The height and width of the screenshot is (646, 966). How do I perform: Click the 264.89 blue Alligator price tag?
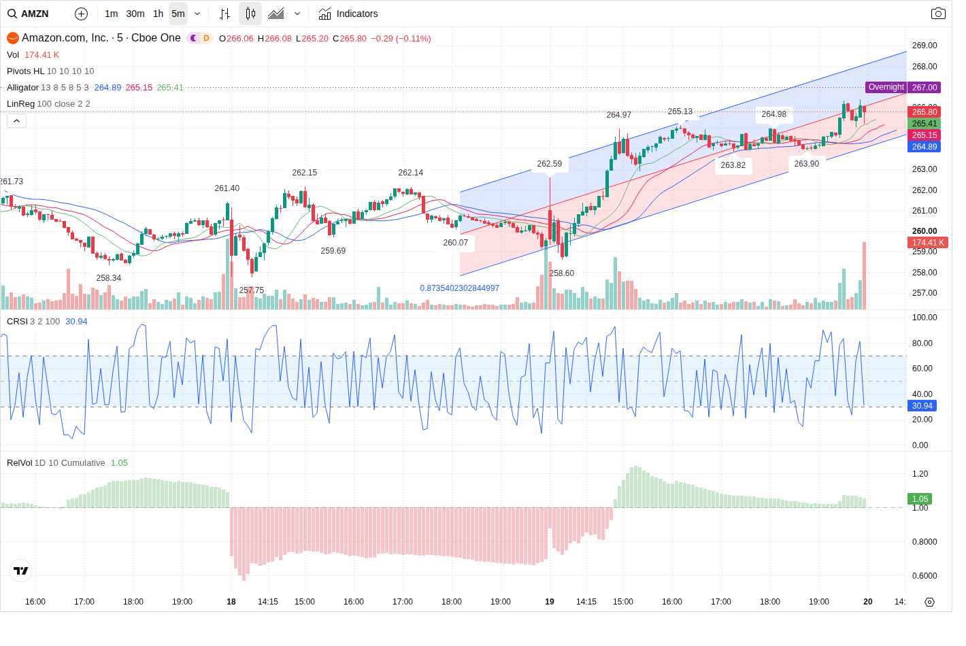tap(925, 147)
